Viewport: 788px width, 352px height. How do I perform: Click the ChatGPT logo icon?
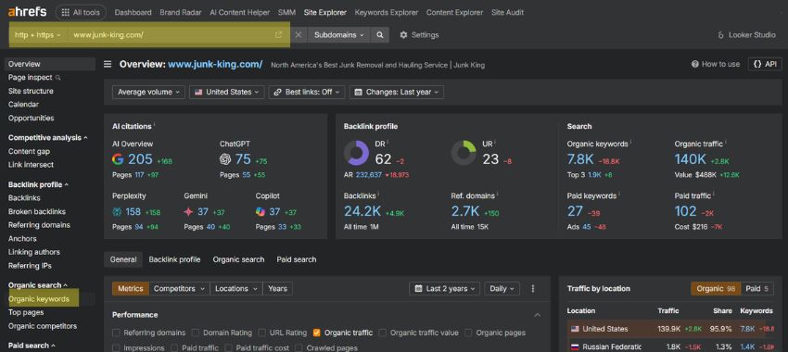tap(225, 159)
